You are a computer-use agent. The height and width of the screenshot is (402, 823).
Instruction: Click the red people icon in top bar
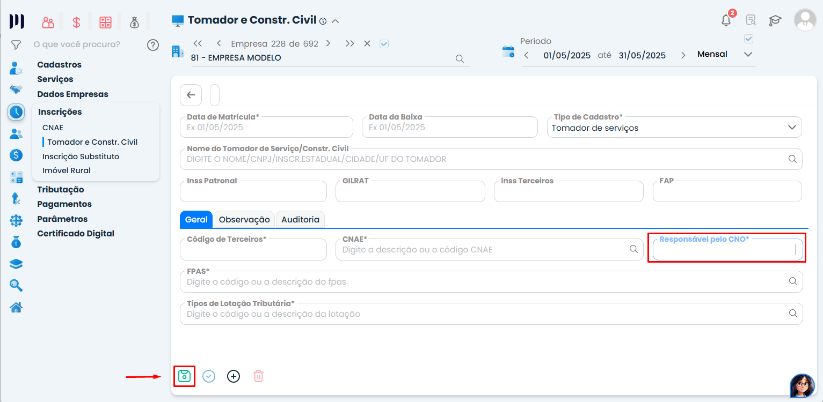pos(48,23)
